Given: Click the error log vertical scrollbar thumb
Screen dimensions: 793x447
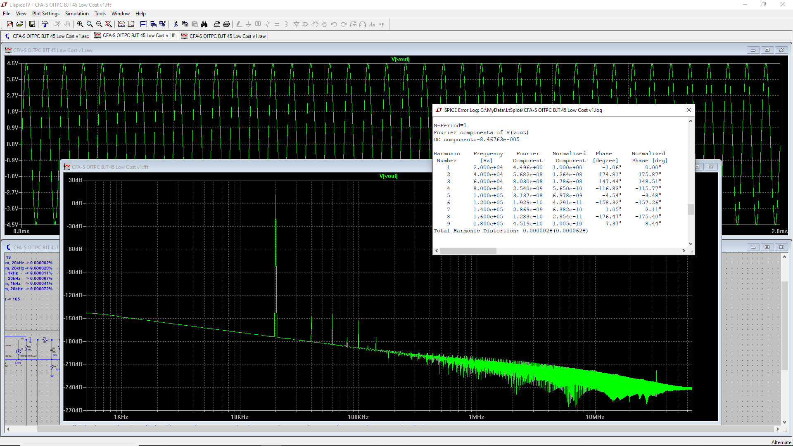Looking at the screenshot, I should [x=691, y=210].
